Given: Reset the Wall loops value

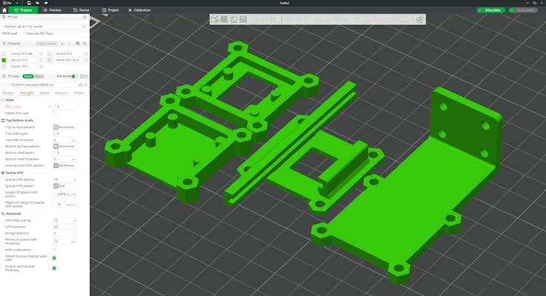Looking at the screenshot, I should click(50, 107).
